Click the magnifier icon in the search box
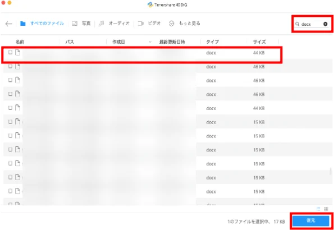 (x=298, y=24)
